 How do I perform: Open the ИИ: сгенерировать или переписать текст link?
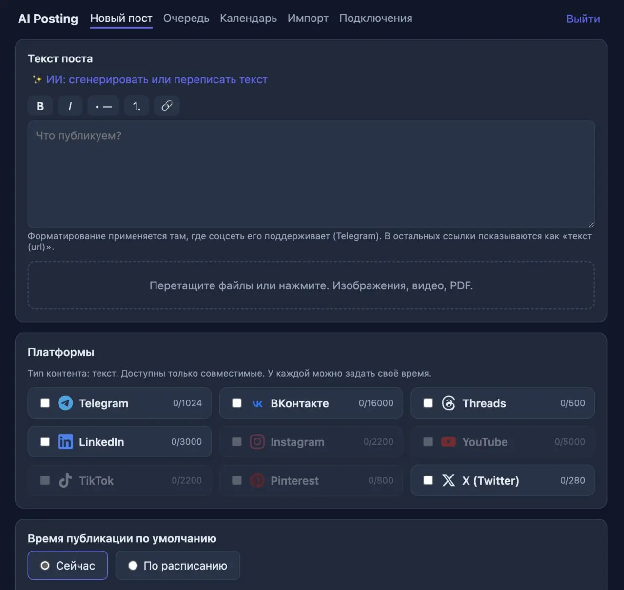point(157,79)
